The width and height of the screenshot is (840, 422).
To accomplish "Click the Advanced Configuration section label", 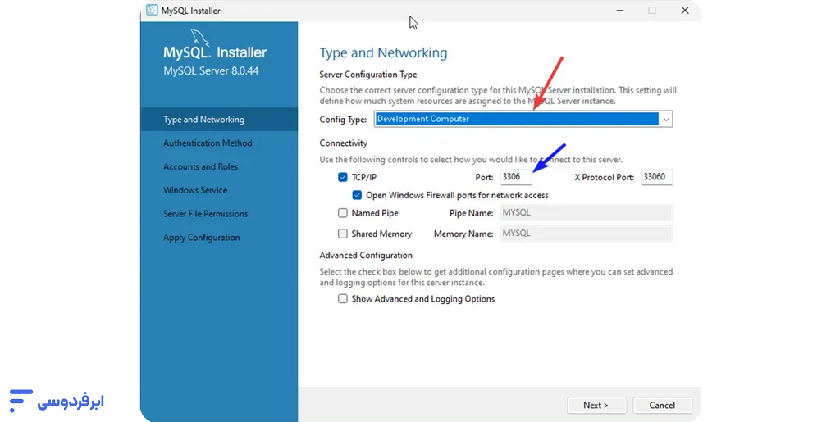I will (366, 255).
